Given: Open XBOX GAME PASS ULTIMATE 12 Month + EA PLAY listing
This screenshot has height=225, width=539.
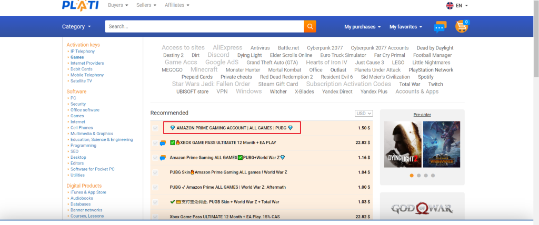Looking at the screenshot, I should [x=223, y=142].
